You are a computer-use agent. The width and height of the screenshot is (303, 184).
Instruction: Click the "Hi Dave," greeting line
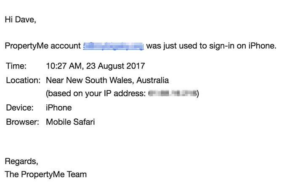[x=20, y=20]
